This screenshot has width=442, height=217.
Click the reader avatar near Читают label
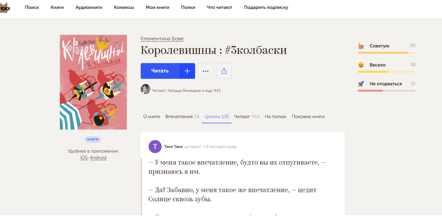coord(145,90)
